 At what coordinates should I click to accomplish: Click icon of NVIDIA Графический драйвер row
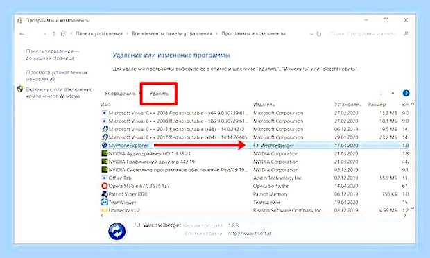104,162
